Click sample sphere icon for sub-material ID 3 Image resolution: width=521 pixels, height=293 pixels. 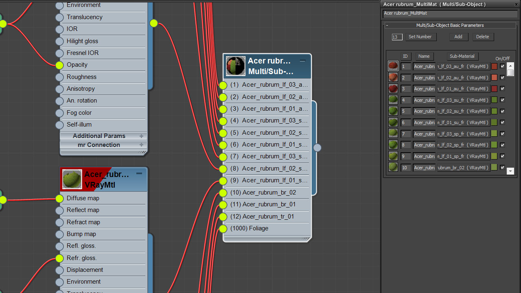pyautogui.click(x=393, y=88)
